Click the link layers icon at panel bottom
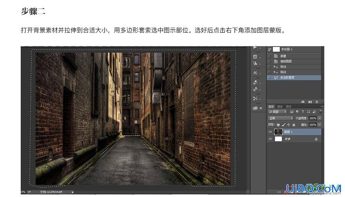345x197 pixels. [x=279, y=192]
